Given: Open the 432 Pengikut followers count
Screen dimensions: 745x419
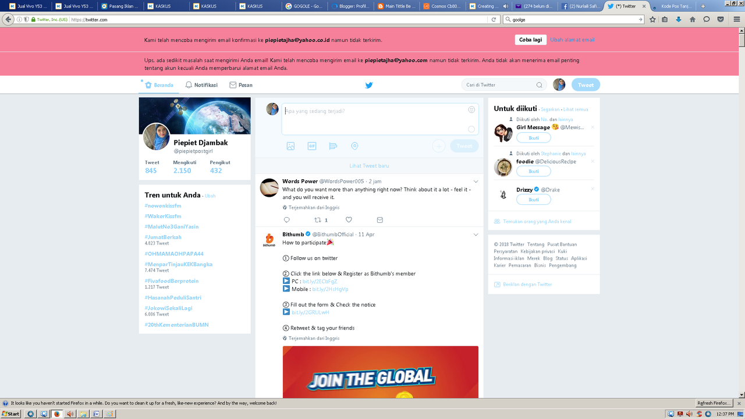Looking at the screenshot, I should [x=216, y=171].
